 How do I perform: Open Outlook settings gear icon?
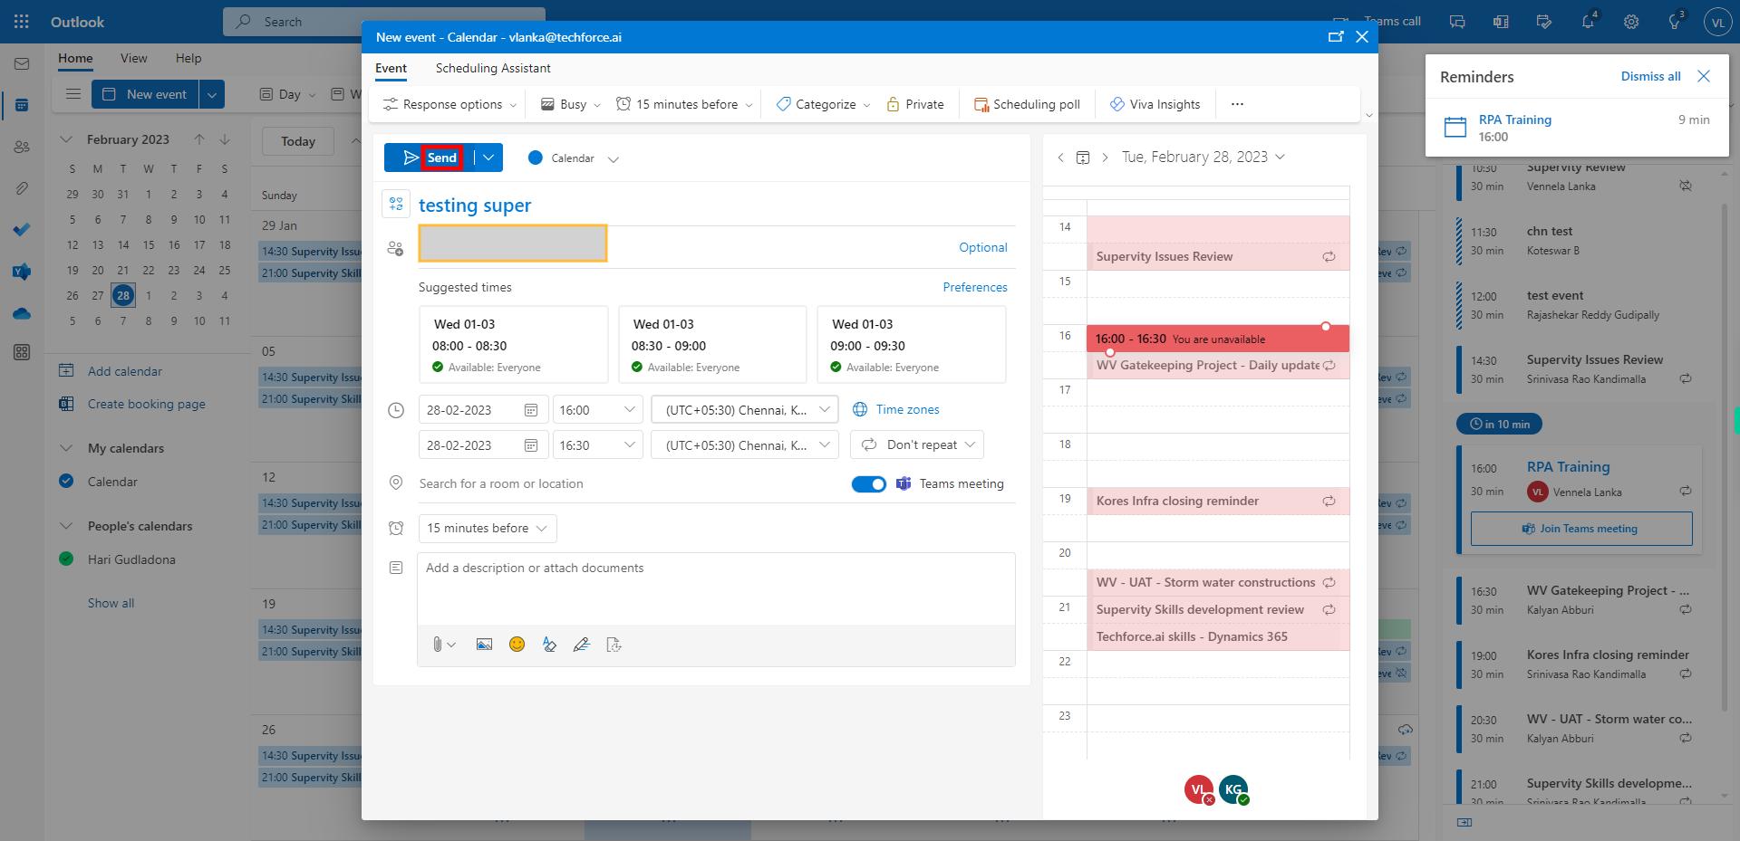click(x=1631, y=22)
